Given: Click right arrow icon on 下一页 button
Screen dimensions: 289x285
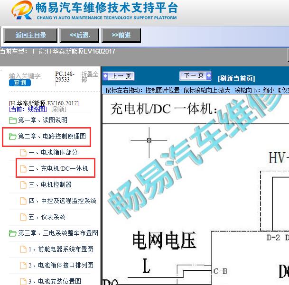Looking at the screenshot, I should 209,75.
